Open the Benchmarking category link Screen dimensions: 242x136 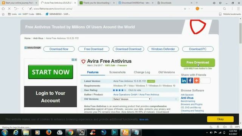pyautogui.click(x=188, y=101)
